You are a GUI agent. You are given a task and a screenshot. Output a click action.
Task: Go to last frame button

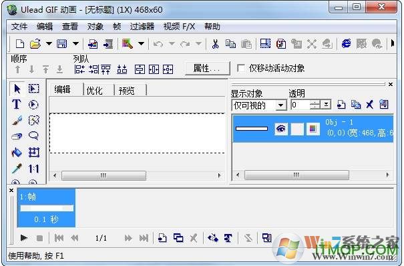(x=144, y=238)
